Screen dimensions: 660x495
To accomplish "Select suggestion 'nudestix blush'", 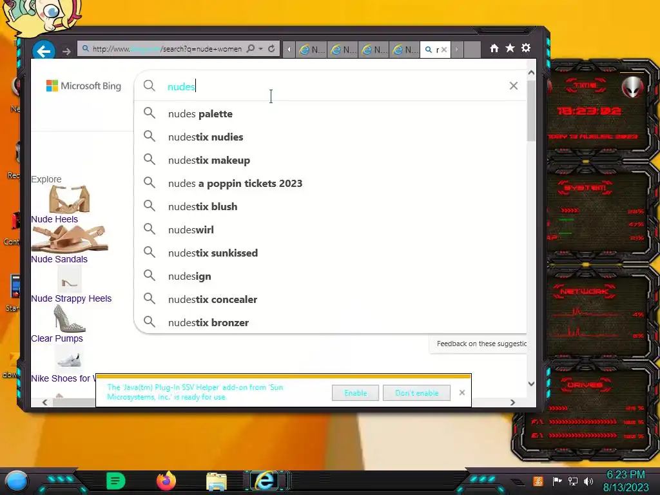I will pyautogui.click(x=330, y=206).
